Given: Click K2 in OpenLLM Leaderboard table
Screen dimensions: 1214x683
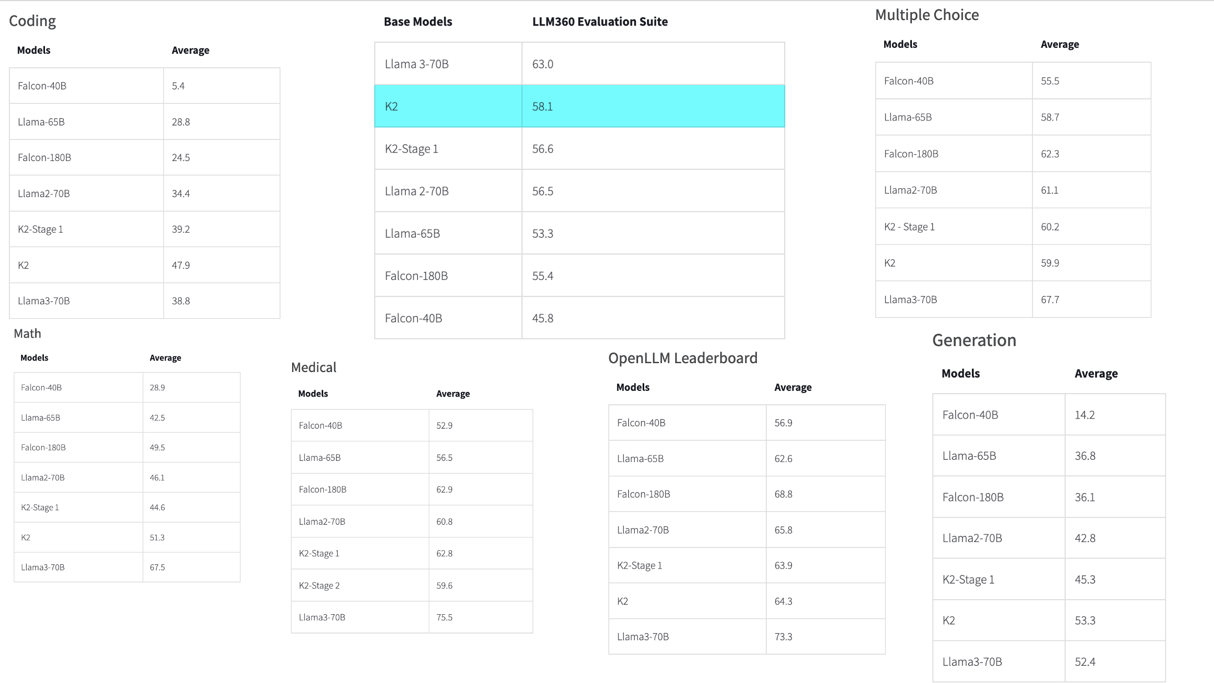Looking at the screenshot, I should pos(623,601).
